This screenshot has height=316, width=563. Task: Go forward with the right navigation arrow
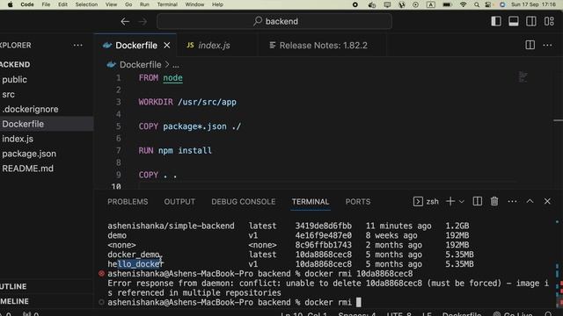coord(143,21)
